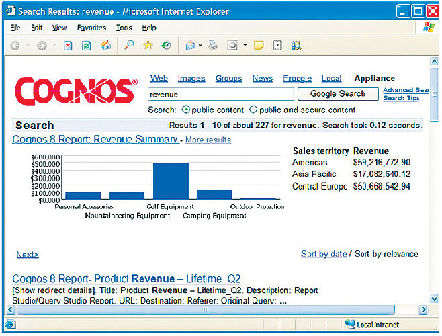
Task: Select 'public and secure content' option
Action: click(253, 110)
